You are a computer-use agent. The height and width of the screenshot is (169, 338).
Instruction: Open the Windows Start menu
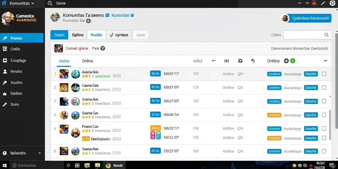click(5, 165)
